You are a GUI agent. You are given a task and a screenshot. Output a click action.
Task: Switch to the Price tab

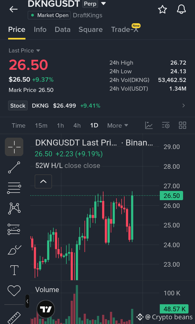pos(17,29)
